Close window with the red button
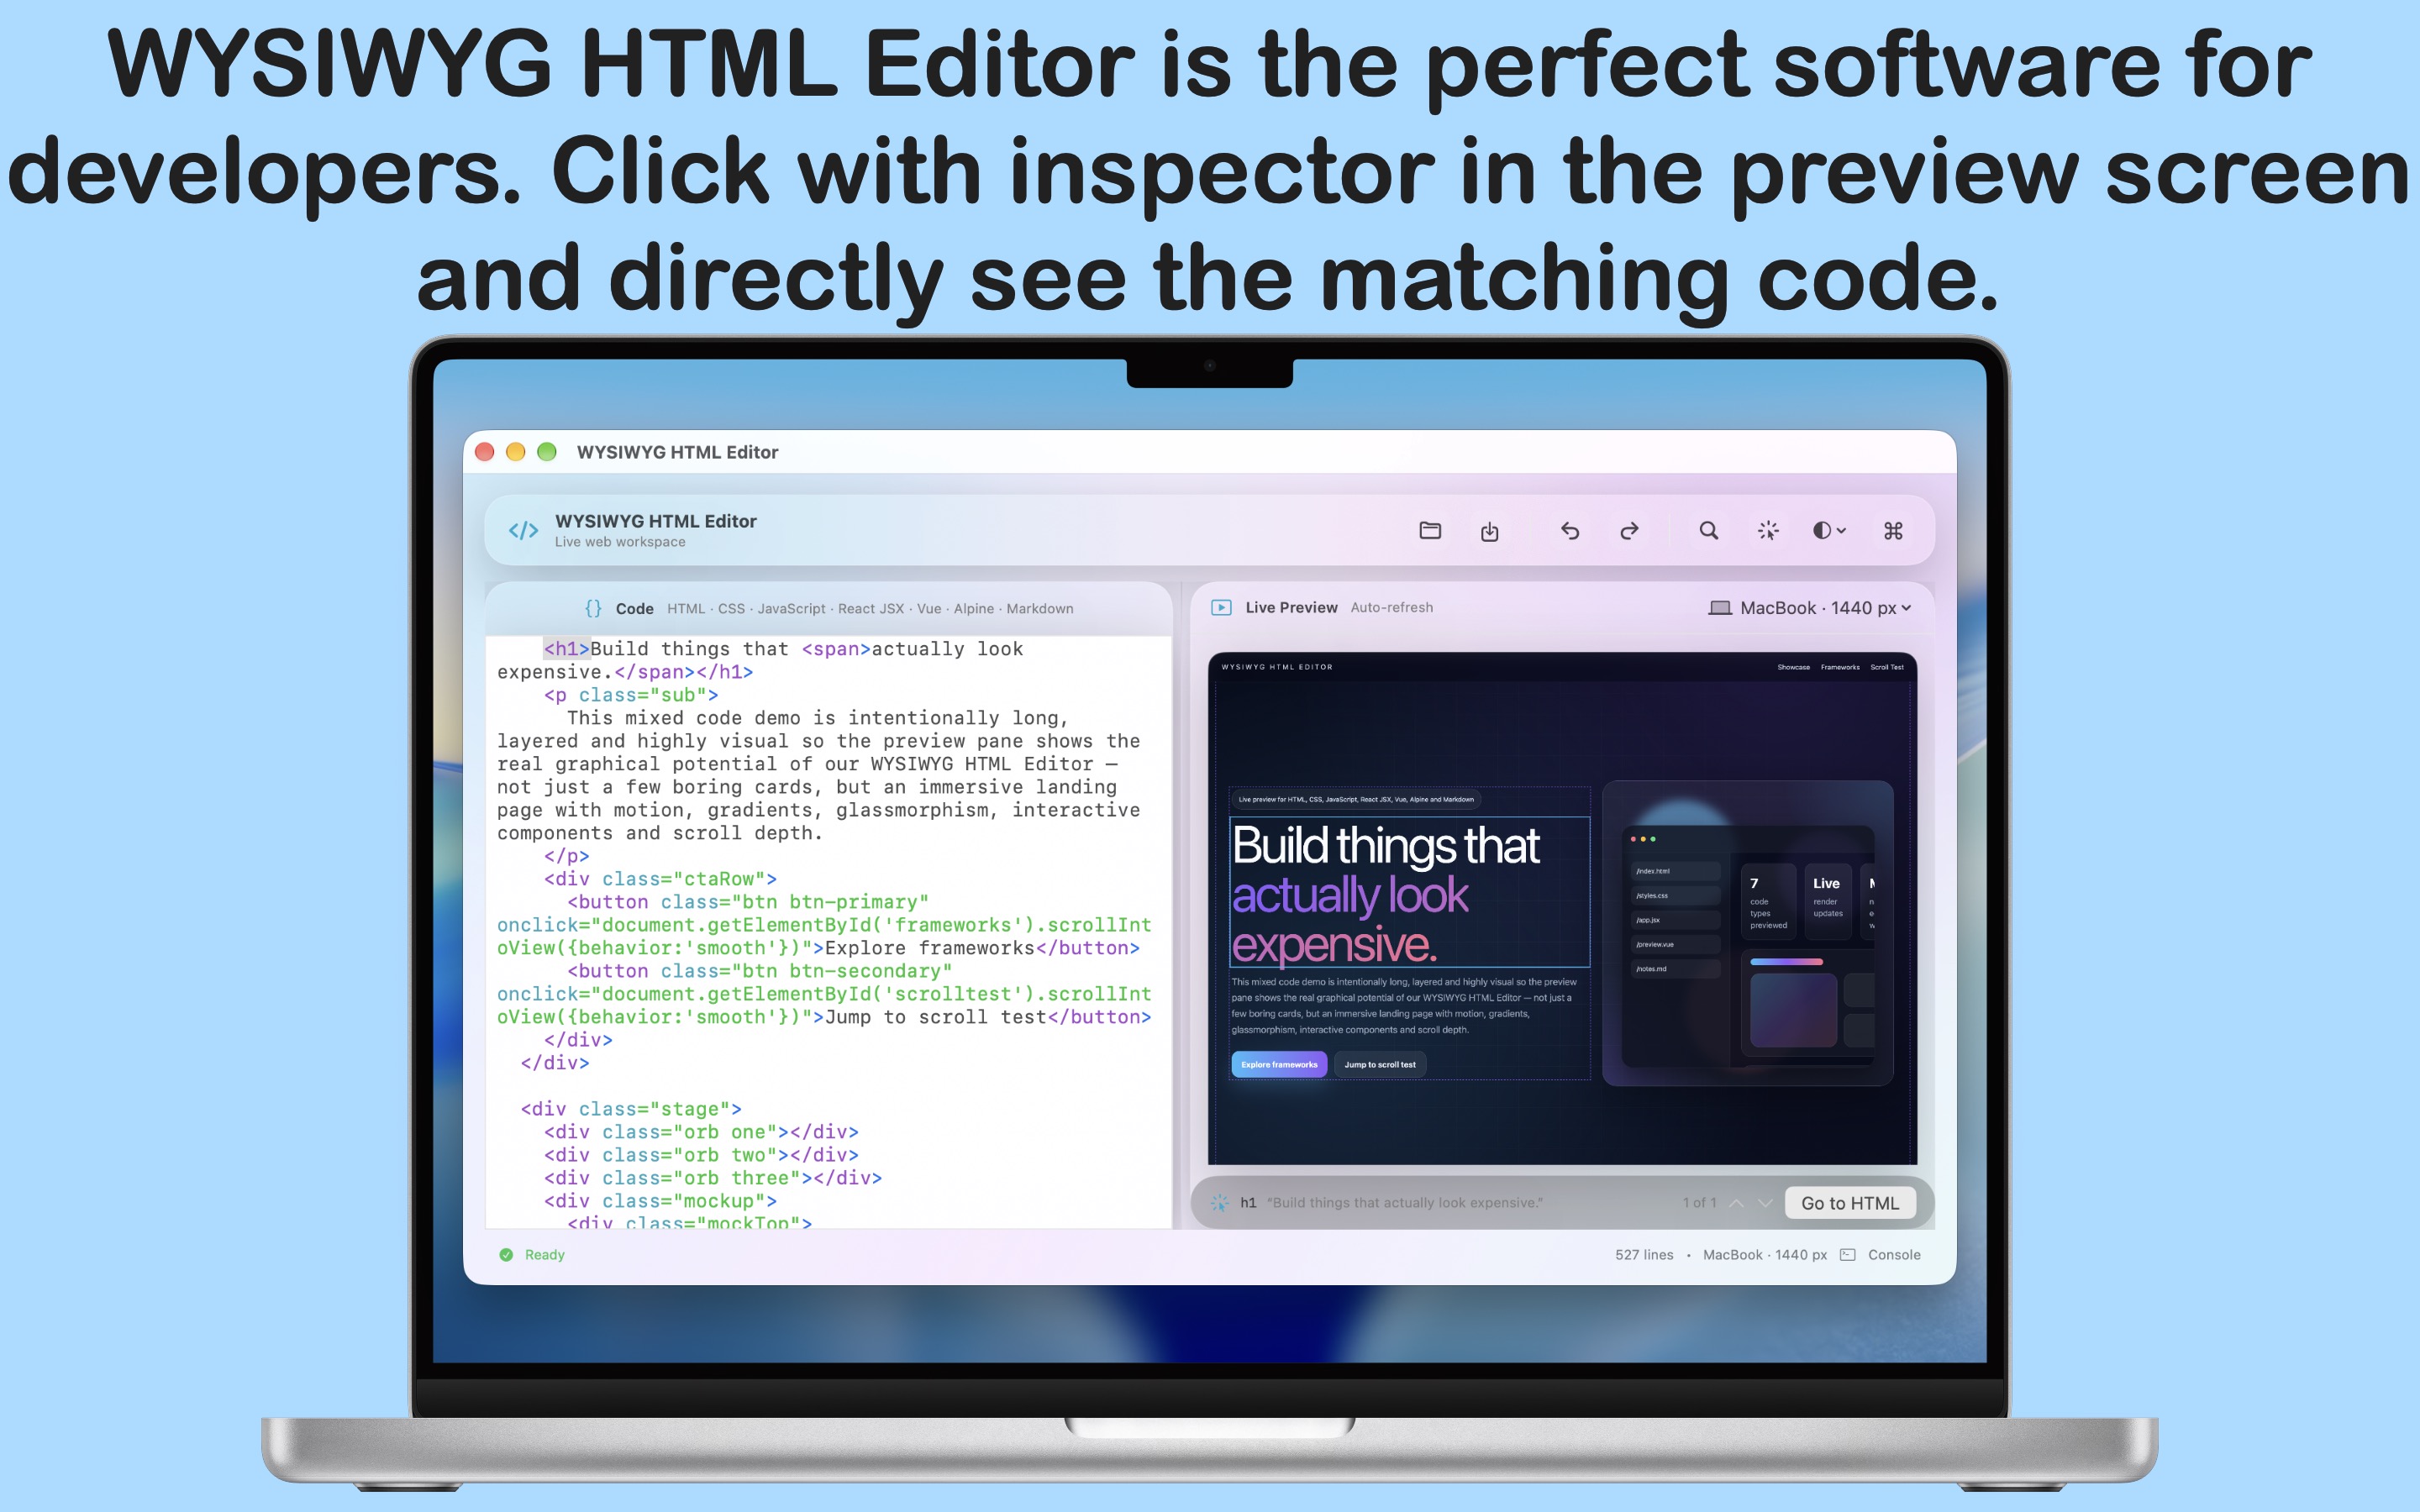 tap(485, 452)
